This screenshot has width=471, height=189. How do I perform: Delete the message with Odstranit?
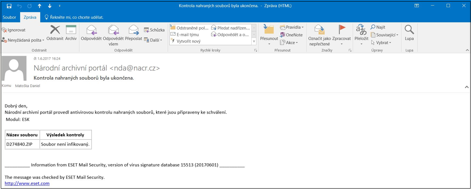(55, 33)
